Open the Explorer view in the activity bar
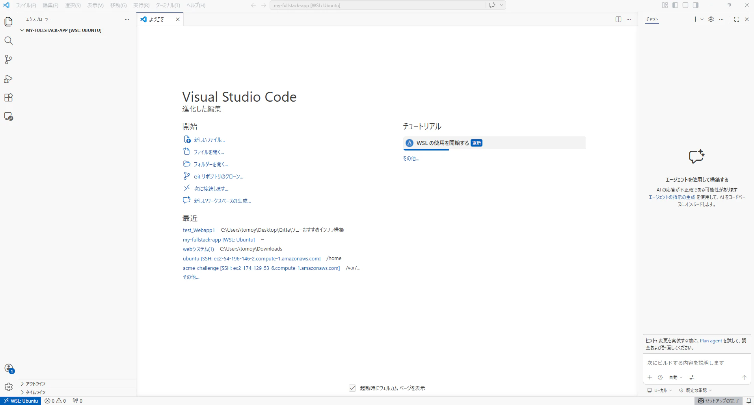The image size is (754, 405). pyautogui.click(x=9, y=22)
